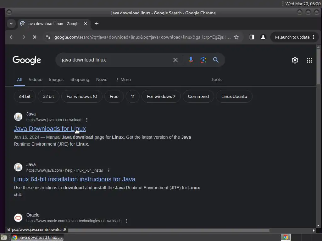322x241 pixels.
Task: Open the search Tools options
Action: tap(216, 79)
